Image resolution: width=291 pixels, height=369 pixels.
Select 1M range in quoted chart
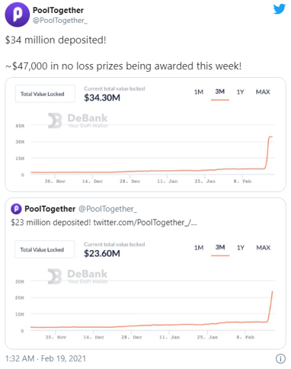199,248
